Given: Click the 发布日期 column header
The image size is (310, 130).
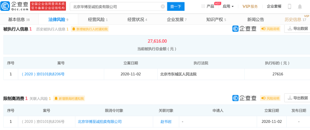Looking at the screenshot, I should pos(299,111).
